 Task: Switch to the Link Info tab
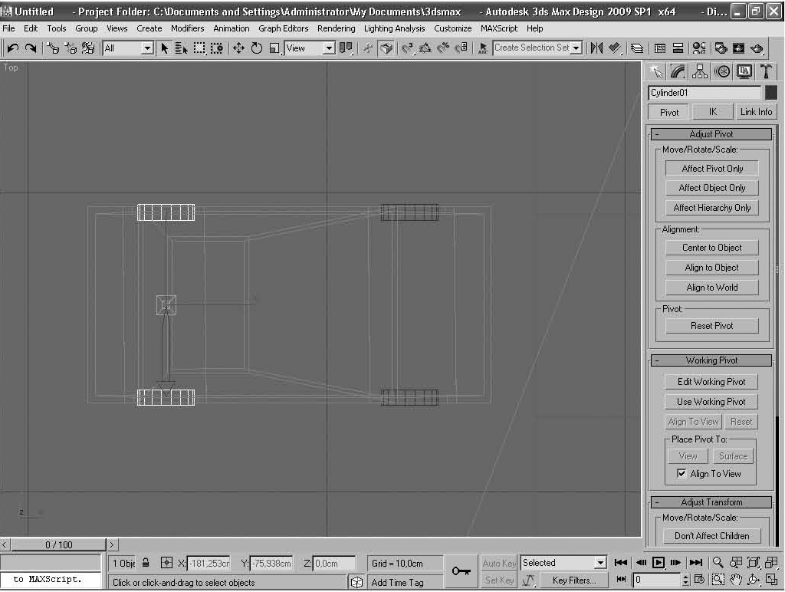point(756,112)
